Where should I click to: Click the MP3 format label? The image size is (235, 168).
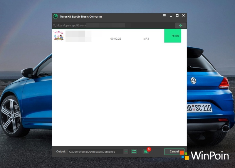(146, 39)
